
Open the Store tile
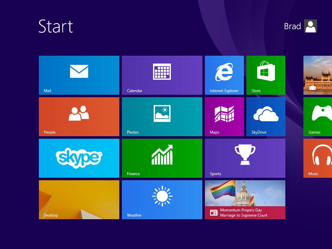[x=266, y=75]
